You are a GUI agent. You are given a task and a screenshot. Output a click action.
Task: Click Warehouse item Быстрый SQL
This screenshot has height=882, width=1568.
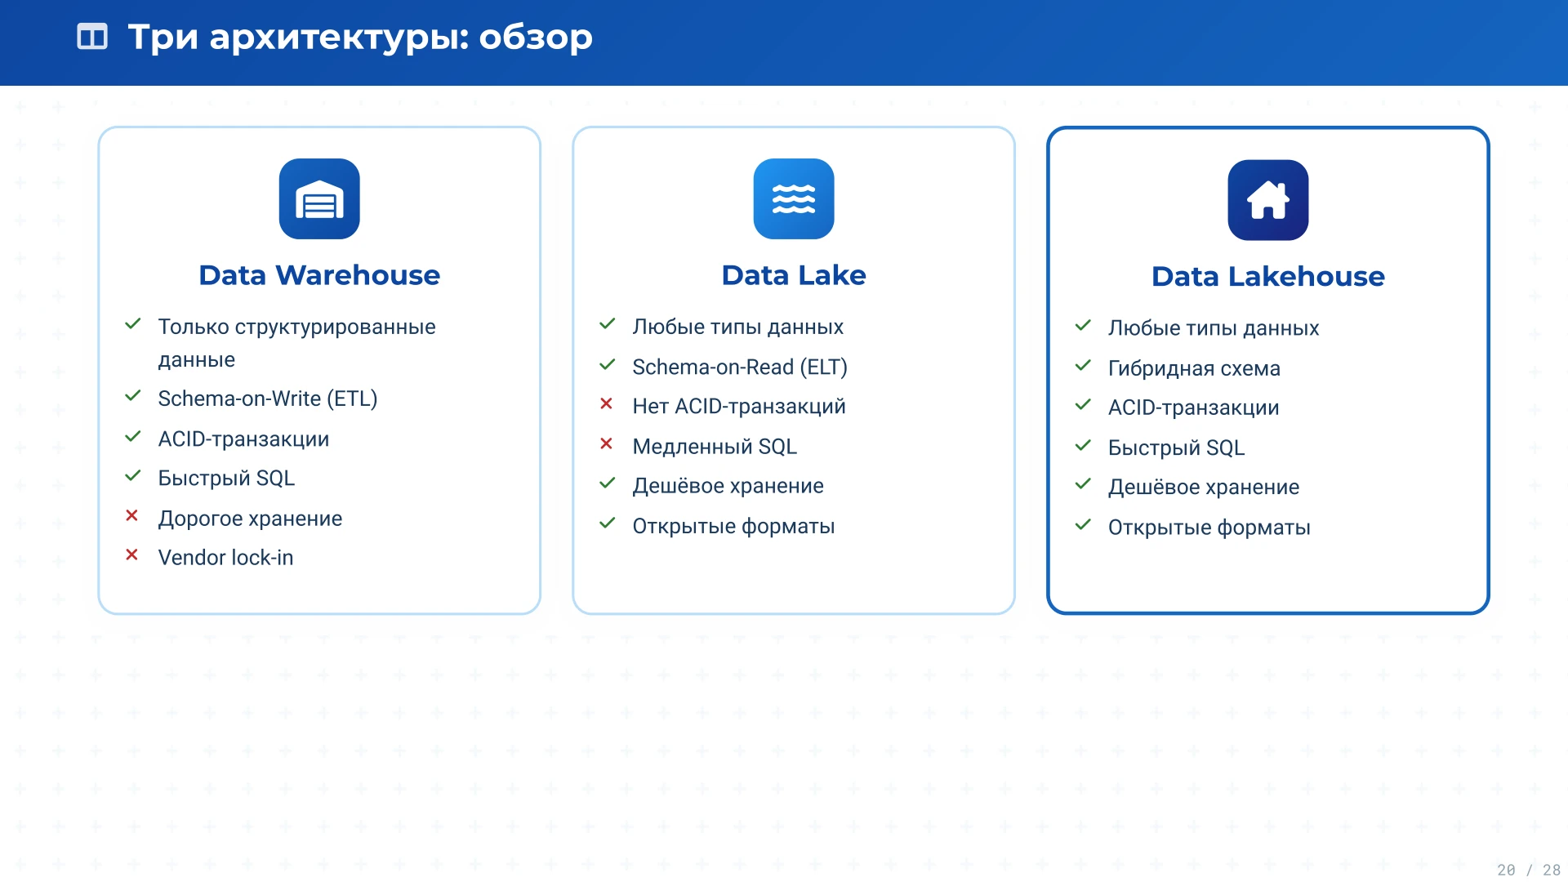[x=226, y=479]
